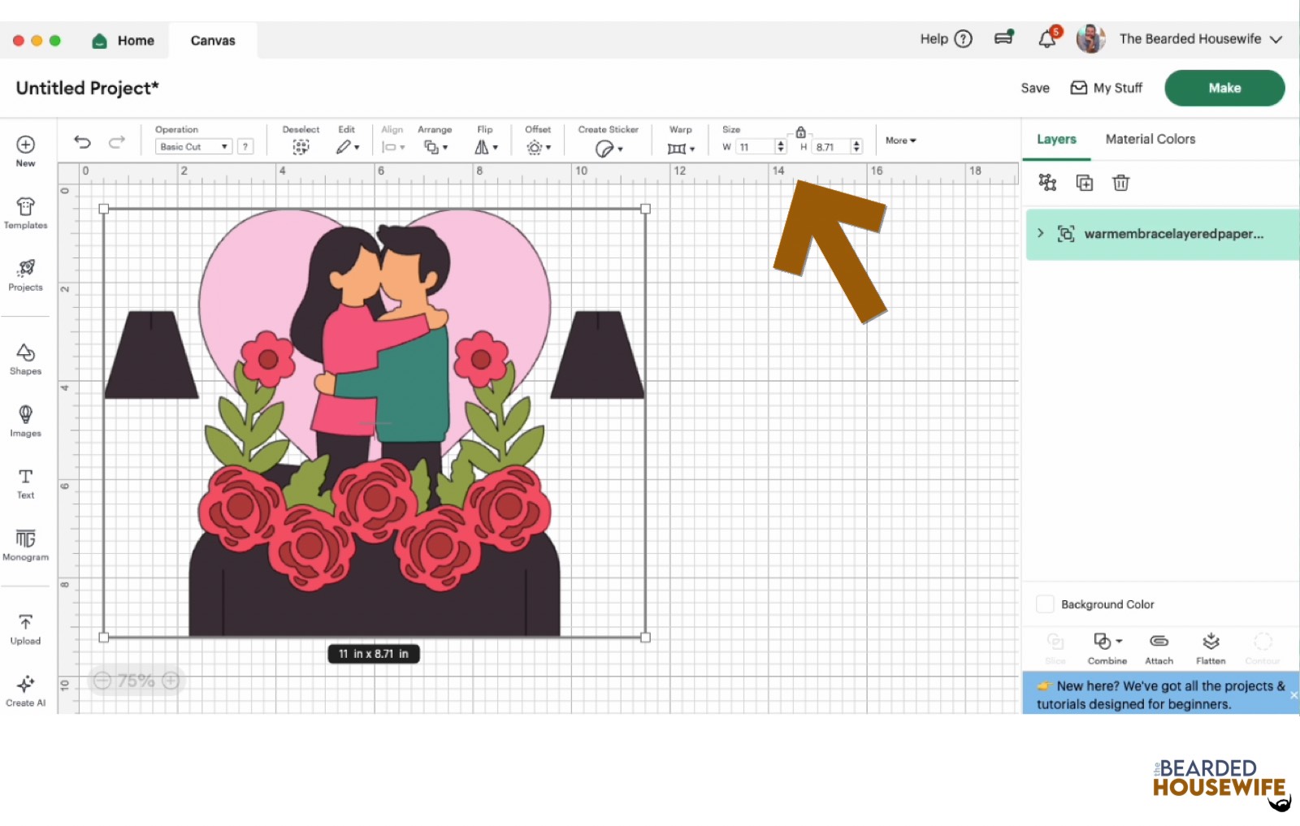Open the Templates panel

tap(25, 212)
